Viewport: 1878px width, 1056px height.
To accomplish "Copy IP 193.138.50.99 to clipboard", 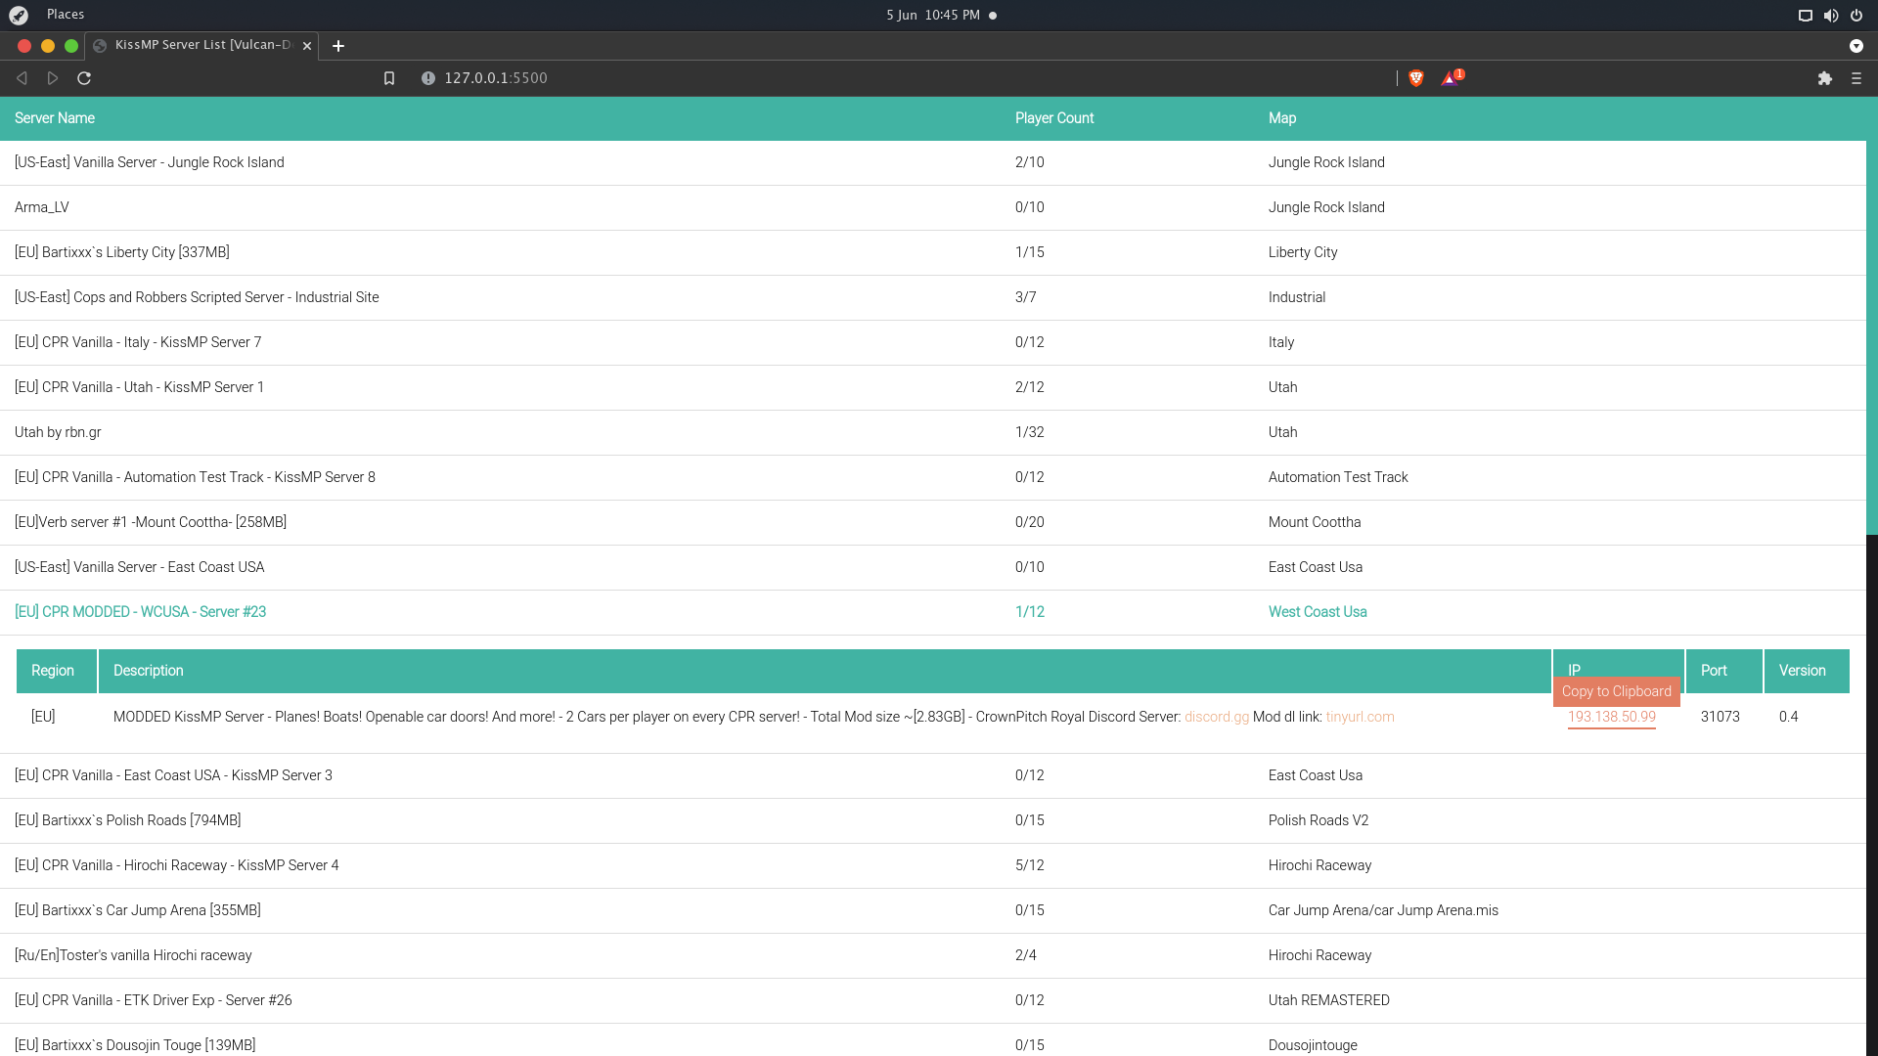I will [x=1611, y=717].
